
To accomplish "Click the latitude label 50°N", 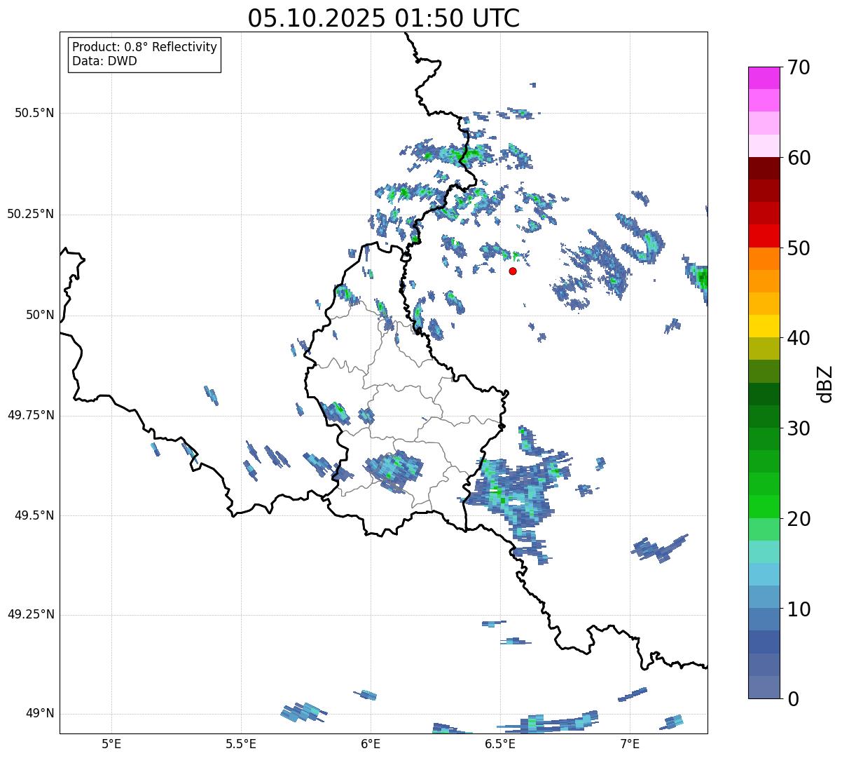I will click(40, 315).
